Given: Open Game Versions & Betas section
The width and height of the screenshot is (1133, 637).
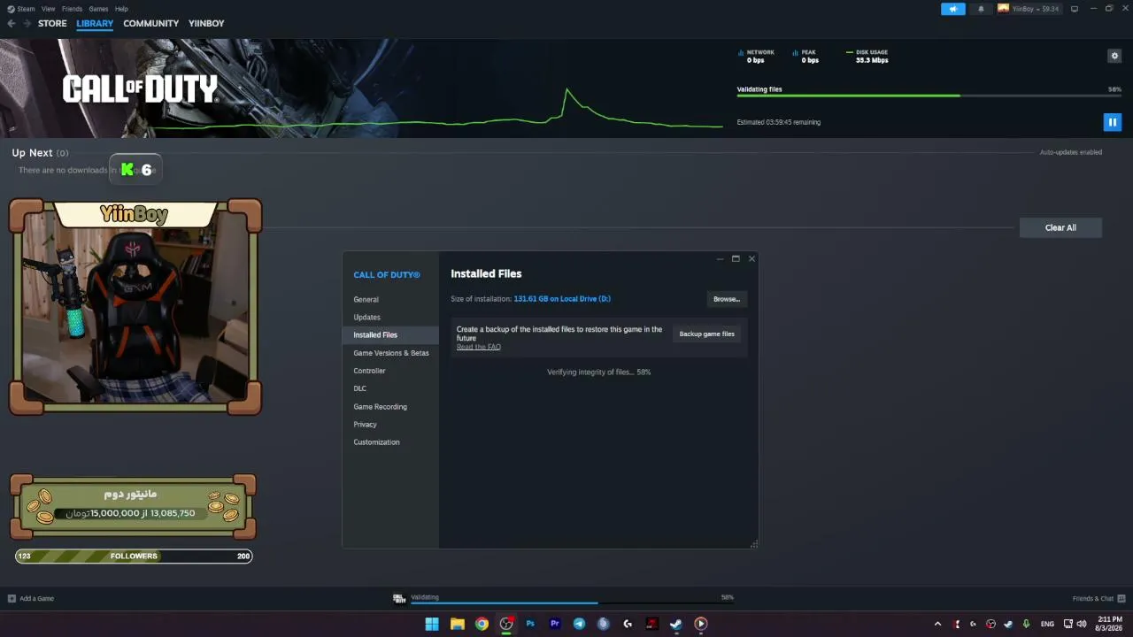Looking at the screenshot, I should (x=390, y=353).
